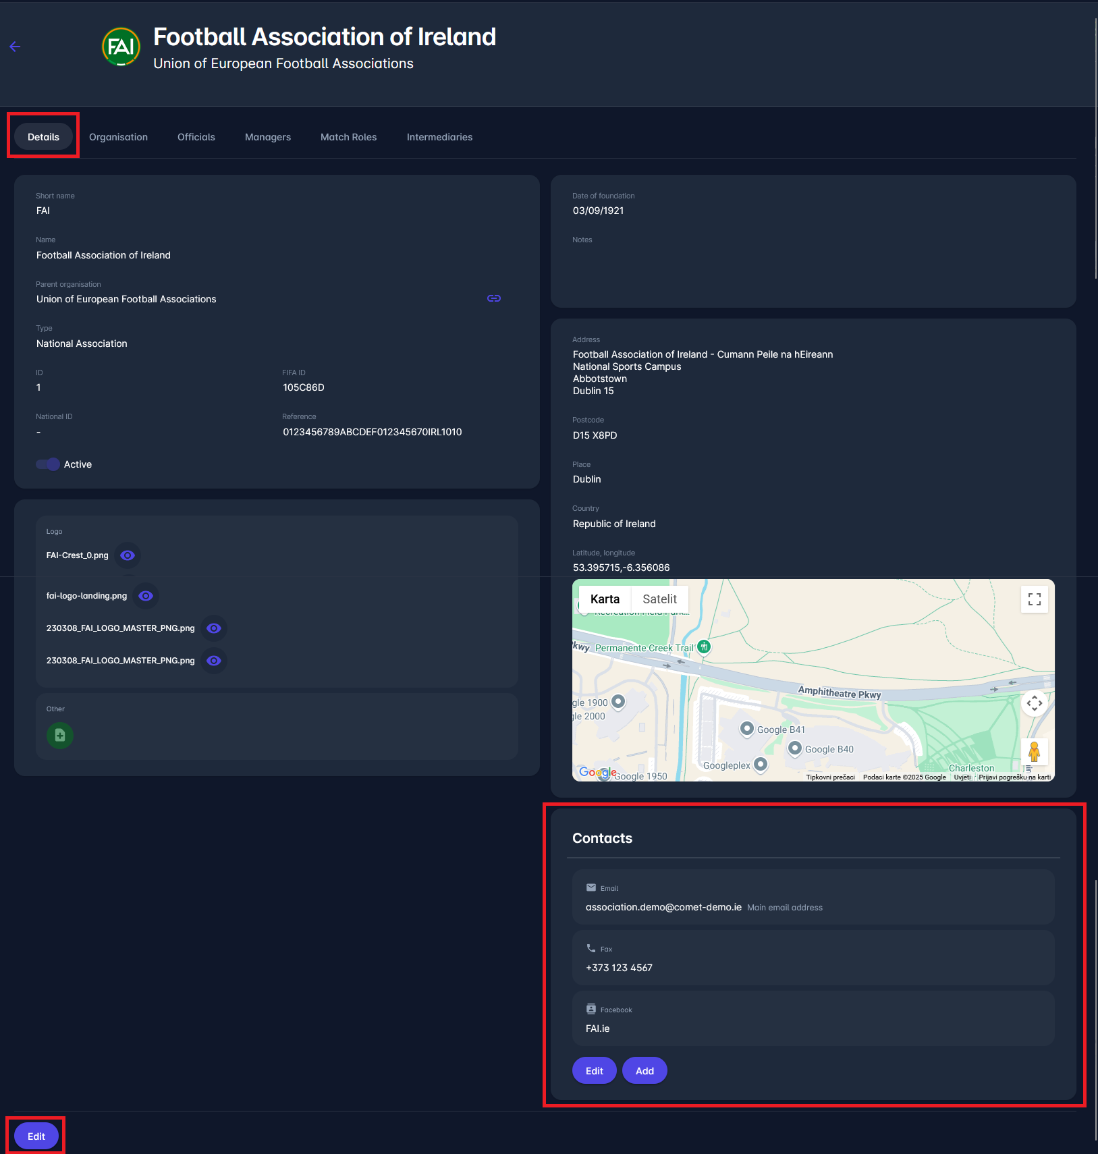The height and width of the screenshot is (1154, 1098).
Task: Toggle the Active switch
Action: tap(48, 464)
